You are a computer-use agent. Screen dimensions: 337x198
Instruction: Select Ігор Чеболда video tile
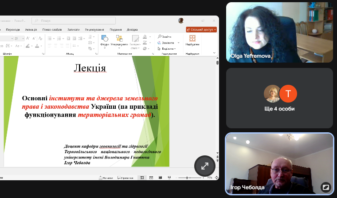(279, 164)
